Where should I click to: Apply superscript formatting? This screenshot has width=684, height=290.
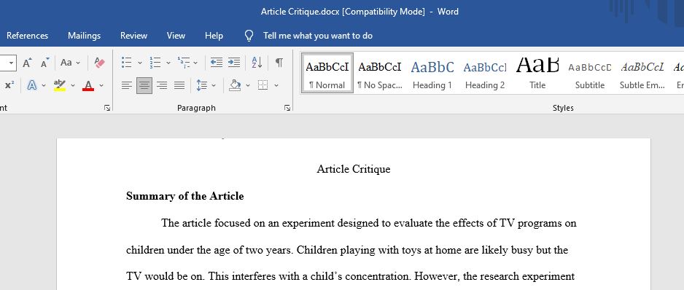(9, 85)
